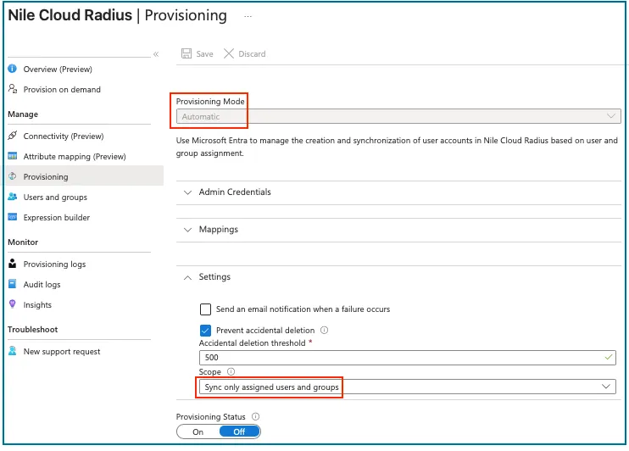The height and width of the screenshot is (451, 629).
Task: Open Expression builder
Action: pos(57,218)
